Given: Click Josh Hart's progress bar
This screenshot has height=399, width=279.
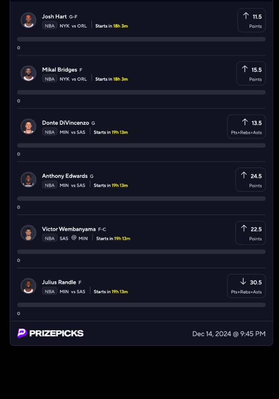Looking at the screenshot, I should pyautogui.click(x=141, y=39).
